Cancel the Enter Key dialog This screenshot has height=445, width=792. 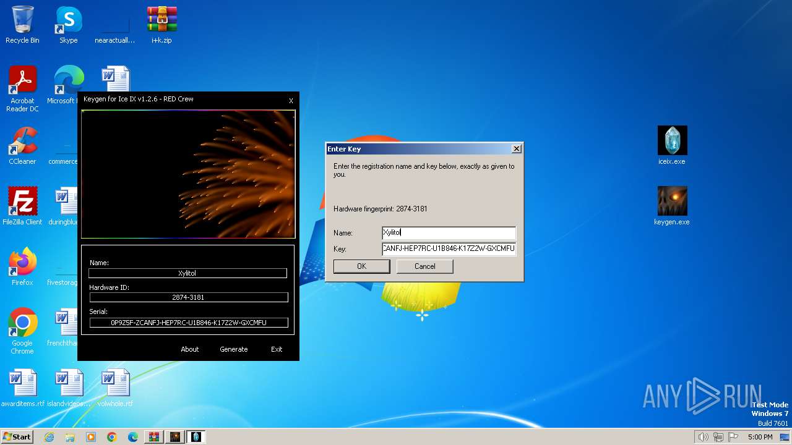(x=424, y=266)
